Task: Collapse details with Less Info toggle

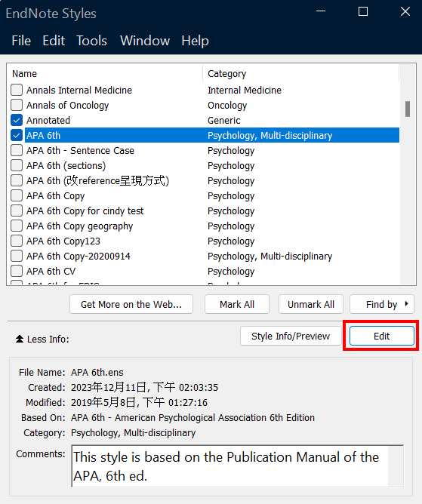Action: tap(42, 339)
